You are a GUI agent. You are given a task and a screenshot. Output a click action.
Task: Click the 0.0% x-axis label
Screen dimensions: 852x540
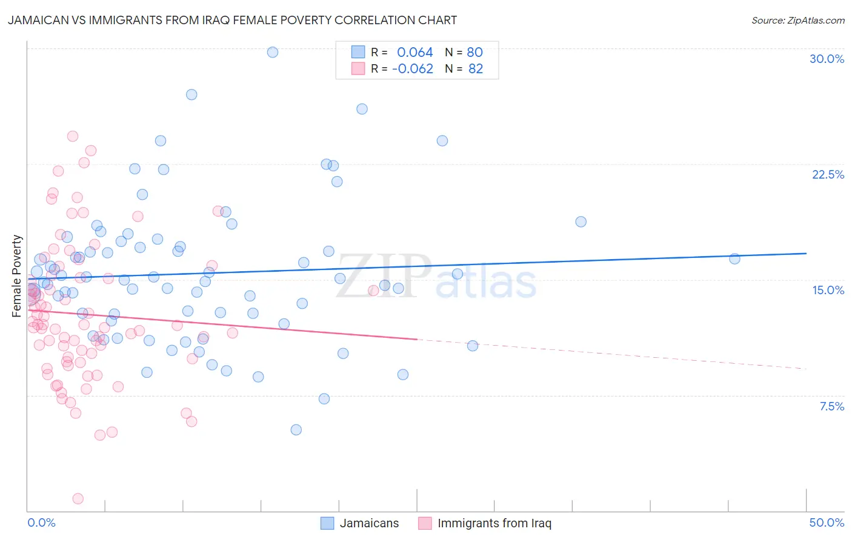(x=41, y=522)
